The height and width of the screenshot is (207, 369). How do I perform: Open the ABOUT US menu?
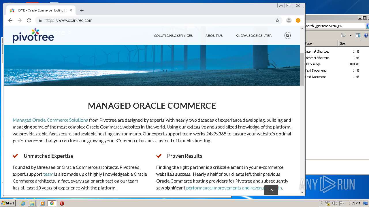(214, 36)
